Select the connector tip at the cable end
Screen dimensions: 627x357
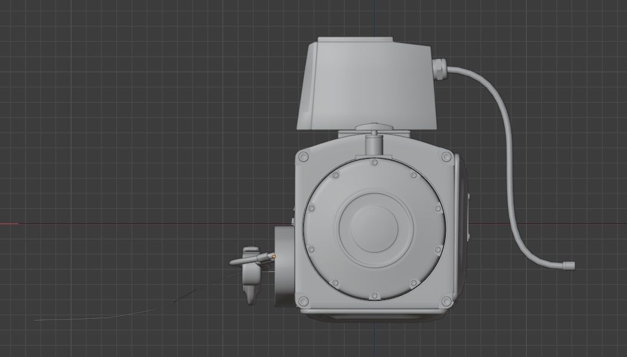[569, 265]
